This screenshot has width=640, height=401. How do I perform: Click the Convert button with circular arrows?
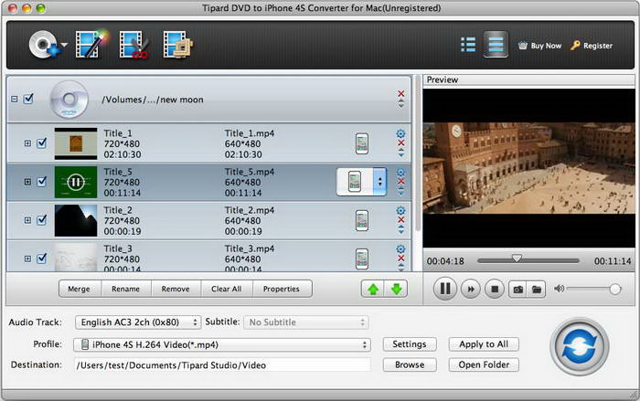[x=580, y=345]
